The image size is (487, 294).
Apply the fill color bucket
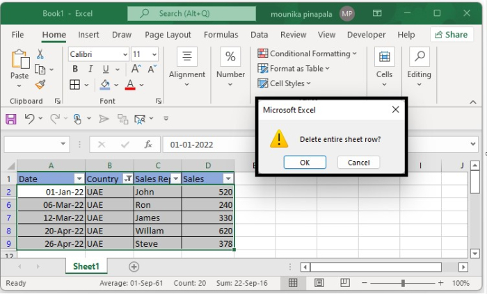click(x=105, y=85)
